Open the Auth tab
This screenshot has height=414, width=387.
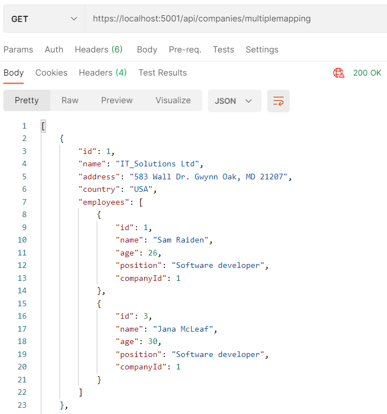click(x=54, y=50)
